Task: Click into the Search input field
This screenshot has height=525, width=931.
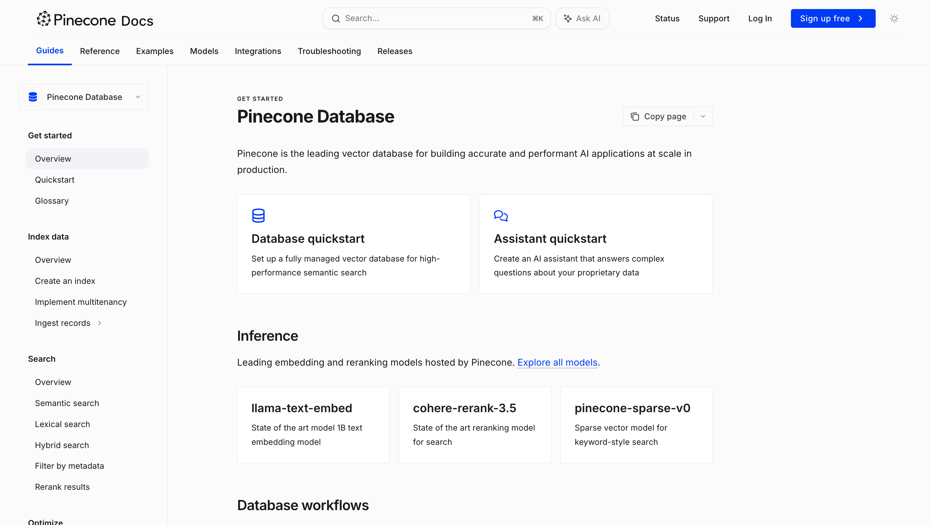Action: pos(434,18)
